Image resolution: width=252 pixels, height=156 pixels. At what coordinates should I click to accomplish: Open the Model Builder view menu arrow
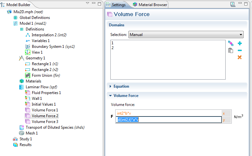[x=88, y=4]
